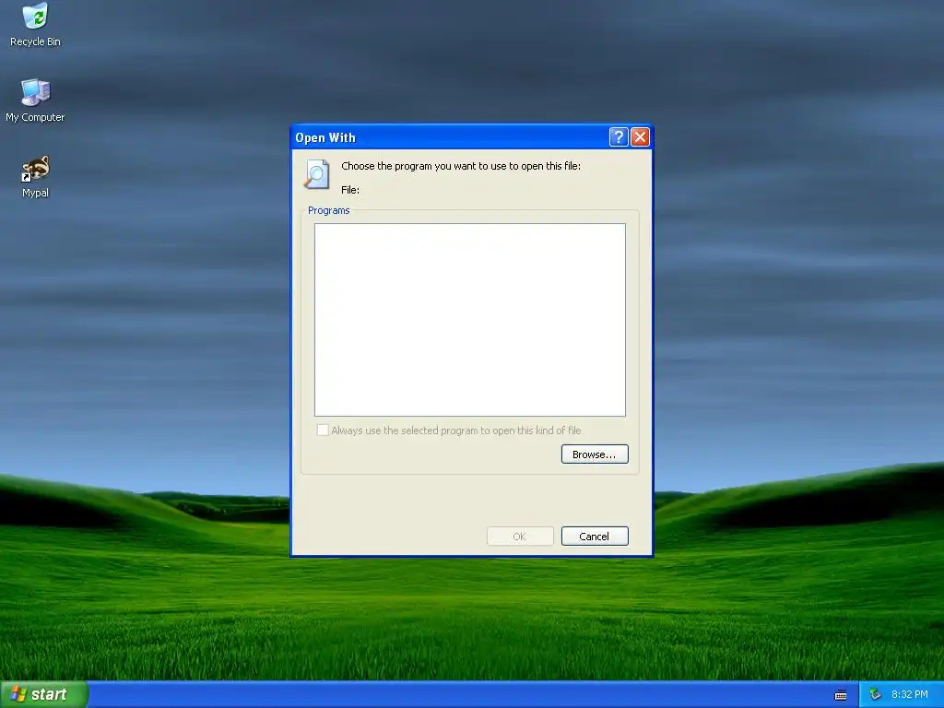This screenshot has height=708, width=944.
Task: Click the 8:32 PM clock
Action: click(x=909, y=694)
